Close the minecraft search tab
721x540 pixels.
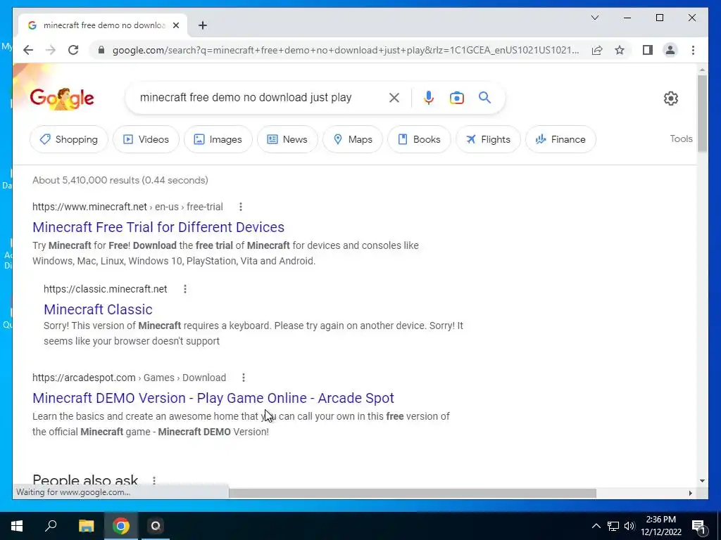pos(175,25)
